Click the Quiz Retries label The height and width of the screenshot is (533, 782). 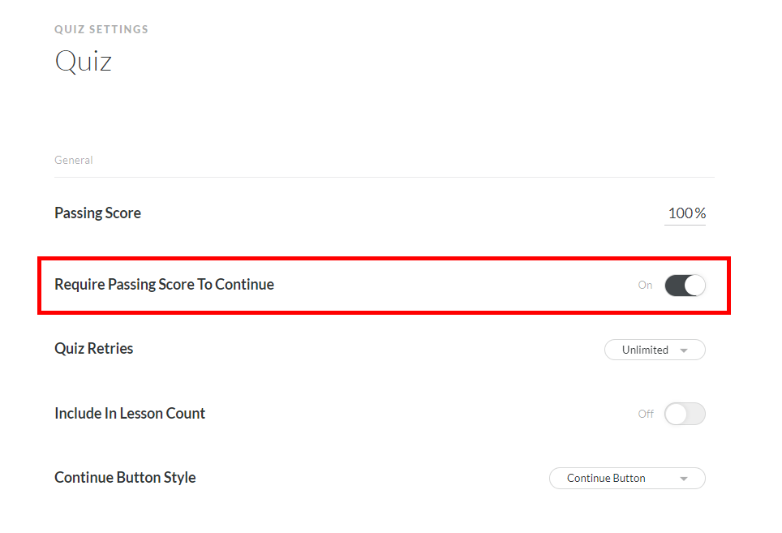(93, 349)
